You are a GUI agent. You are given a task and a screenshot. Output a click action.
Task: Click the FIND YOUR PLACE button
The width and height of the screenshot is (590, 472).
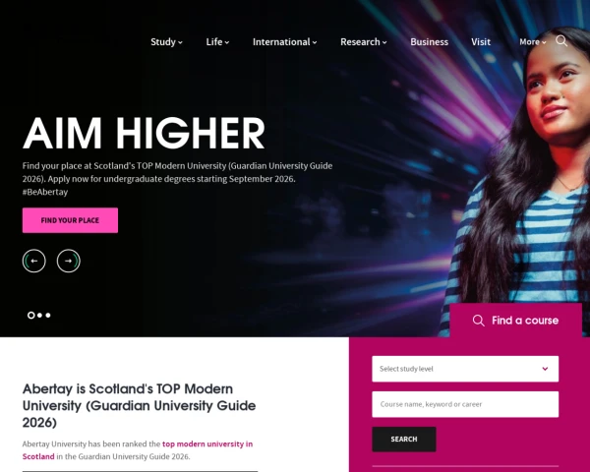70,220
